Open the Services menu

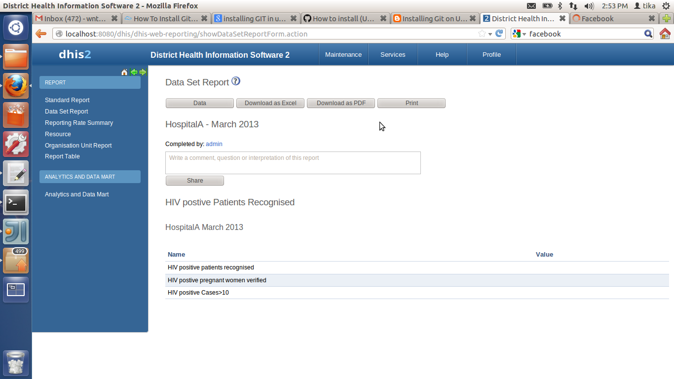pos(393,54)
